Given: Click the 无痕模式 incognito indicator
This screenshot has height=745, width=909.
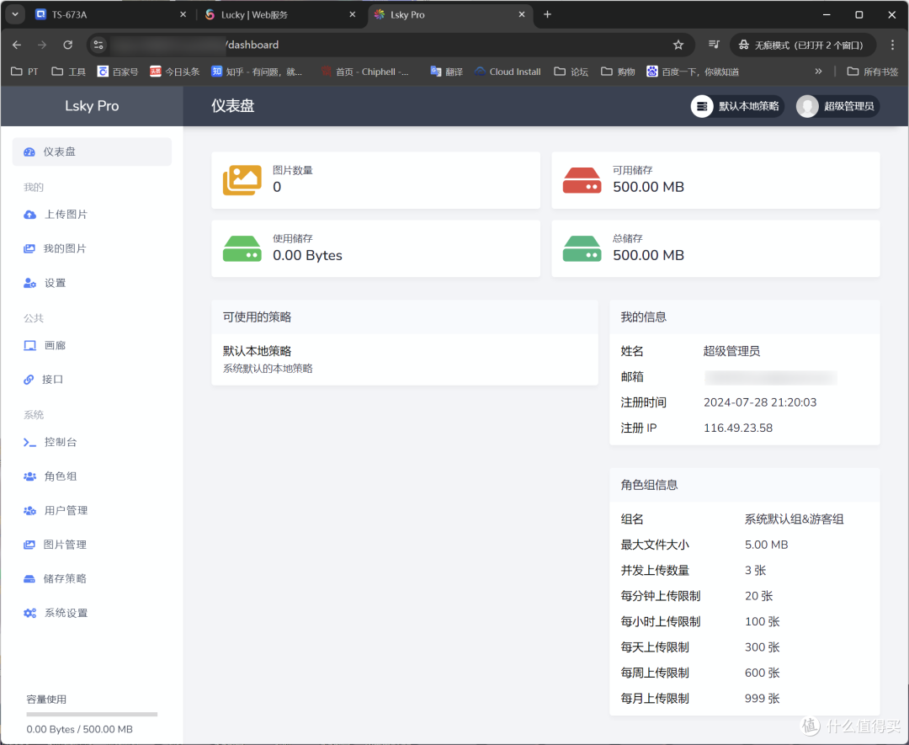Looking at the screenshot, I should coord(804,45).
